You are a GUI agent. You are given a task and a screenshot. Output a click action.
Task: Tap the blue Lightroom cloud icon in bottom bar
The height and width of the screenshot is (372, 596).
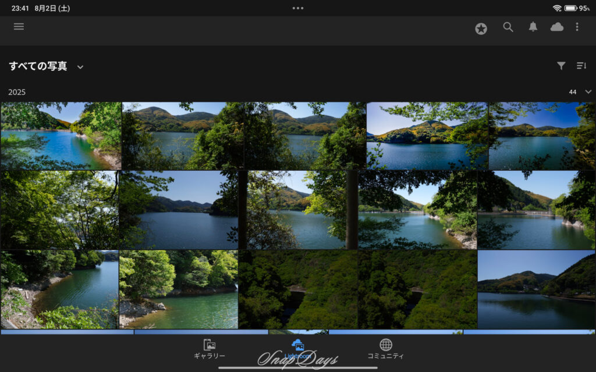point(299,345)
